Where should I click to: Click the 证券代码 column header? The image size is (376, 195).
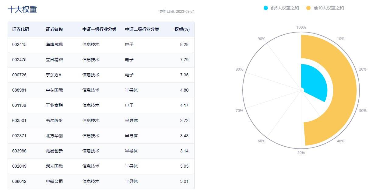tap(21, 30)
